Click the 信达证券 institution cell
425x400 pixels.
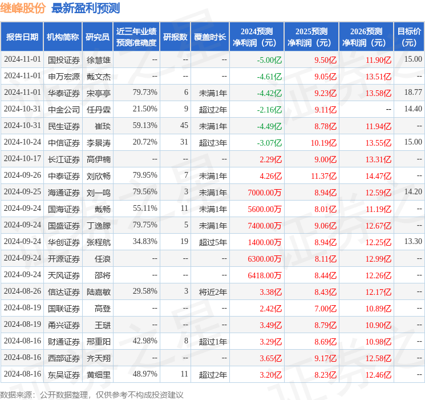click(64, 292)
